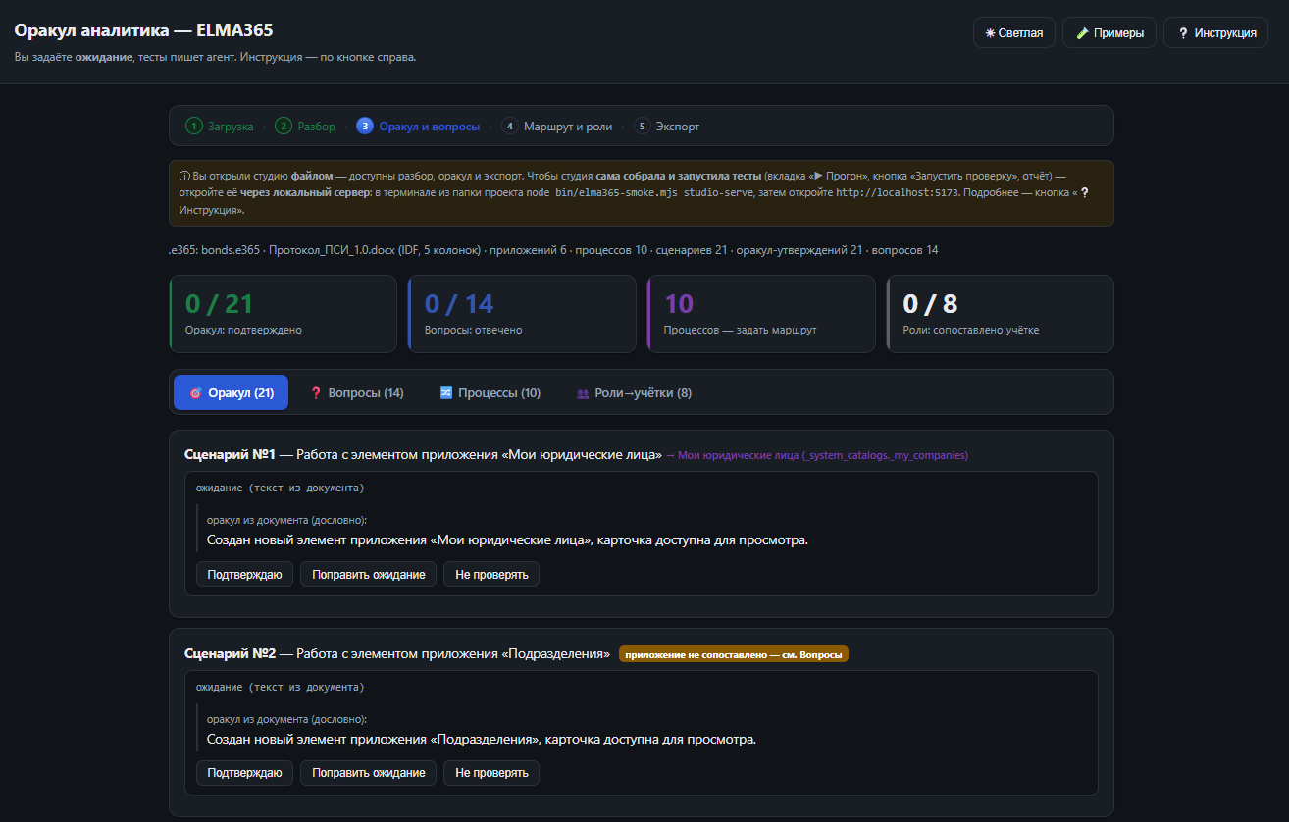This screenshot has width=1289, height=822.
Task: Click the 0 / 21 Оракул подтверждено card
Action: pyautogui.click(x=283, y=314)
